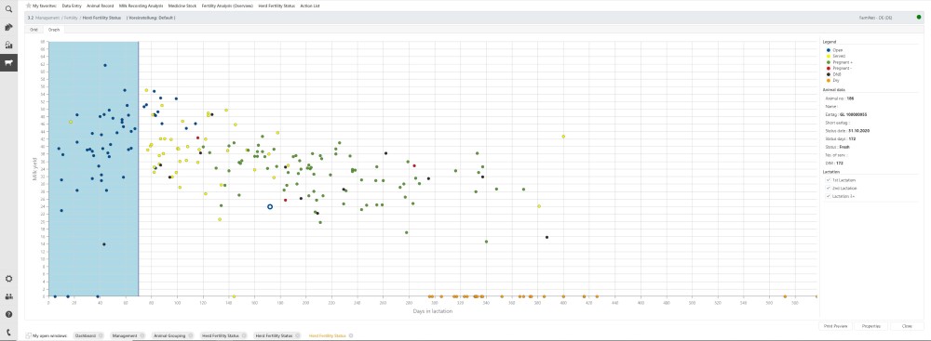Image resolution: width=931 pixels, height=341 pixels.
Task: Select the cow management sidebar icon
Action: click(8, 62)
